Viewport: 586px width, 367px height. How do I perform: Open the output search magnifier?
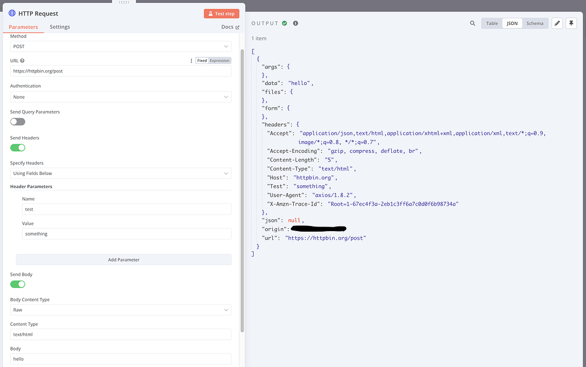click(473, 23)
